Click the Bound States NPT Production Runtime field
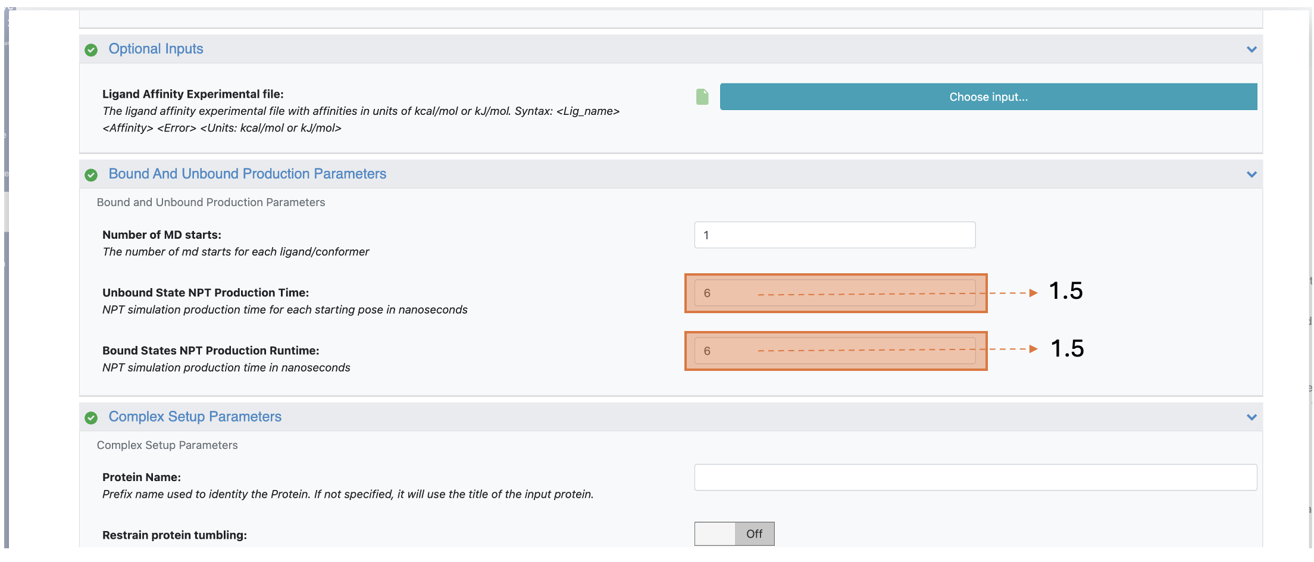Image resolution: width=1314 pixels, height=562 pixels. pos(834,351)
